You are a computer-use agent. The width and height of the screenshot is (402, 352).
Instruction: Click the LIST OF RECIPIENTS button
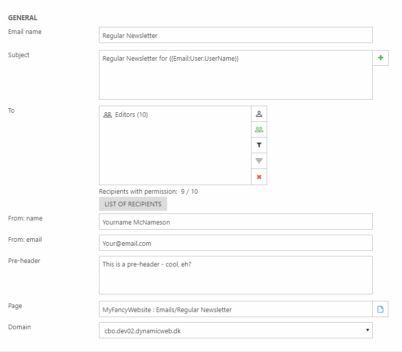(133, 204)
